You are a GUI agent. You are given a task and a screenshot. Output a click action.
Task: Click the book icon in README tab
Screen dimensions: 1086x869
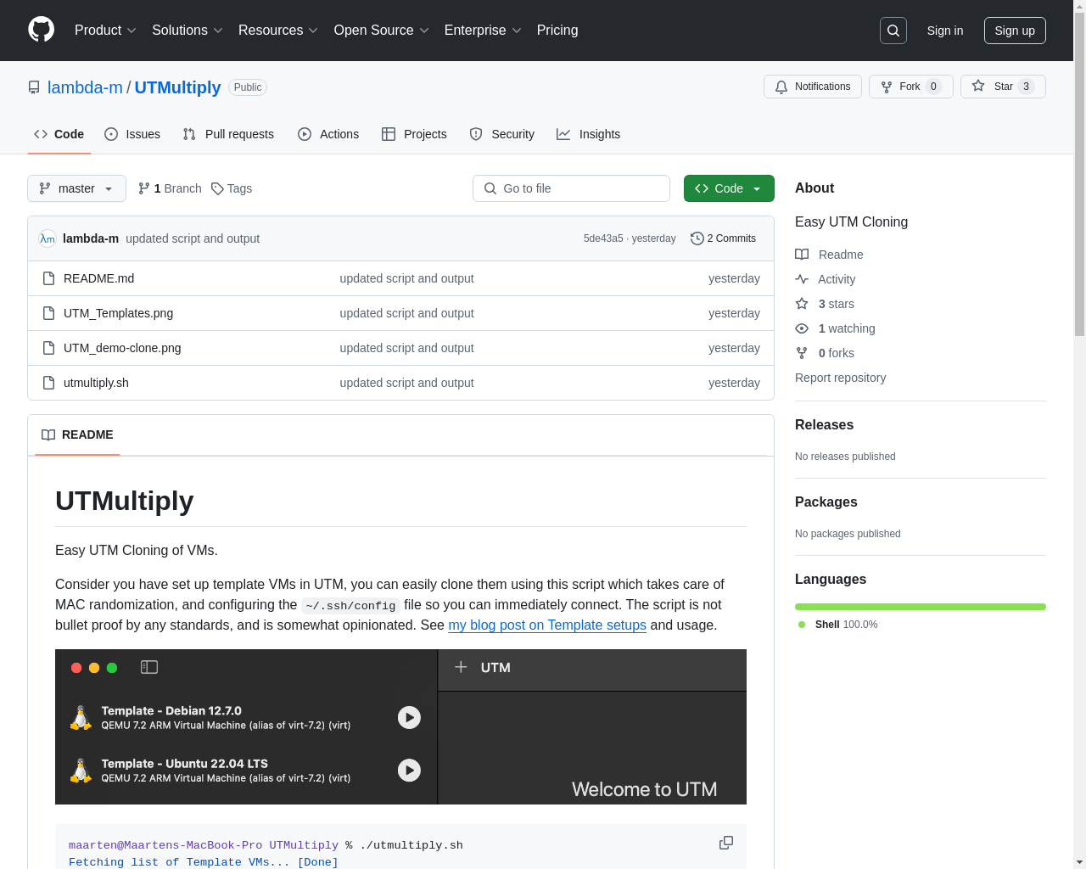[x=48, y=434]
